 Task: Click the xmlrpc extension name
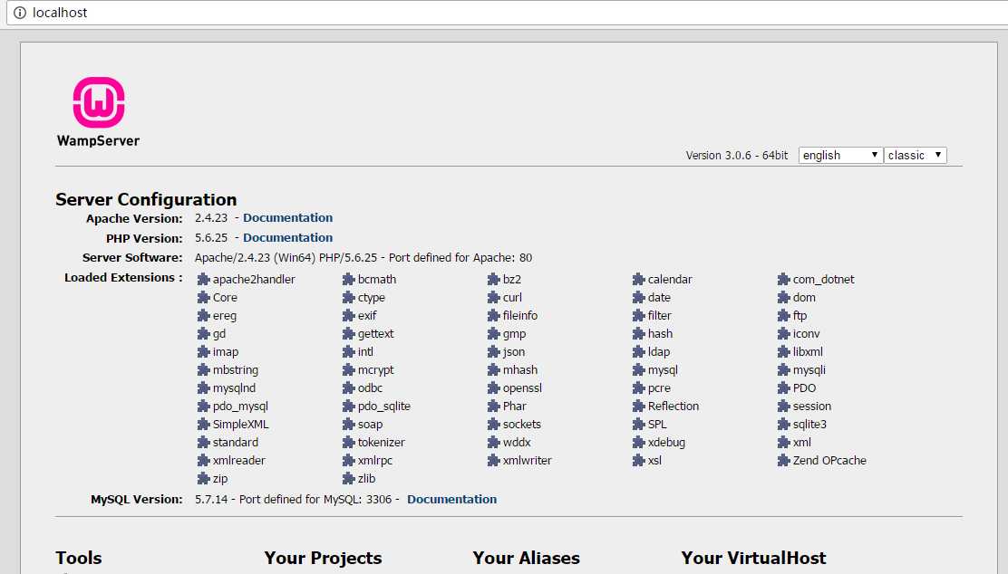point(374,460)
